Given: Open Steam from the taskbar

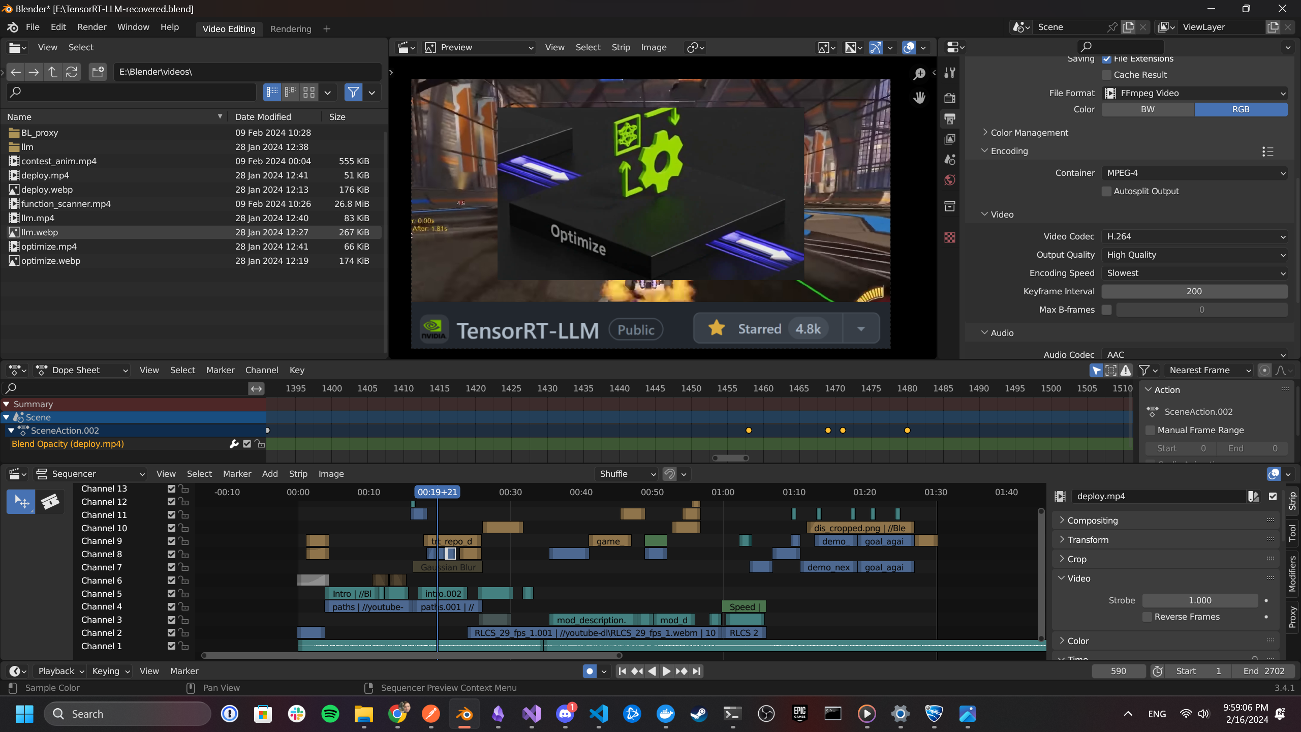Looking at the screenshot, I should coord(699,714).
